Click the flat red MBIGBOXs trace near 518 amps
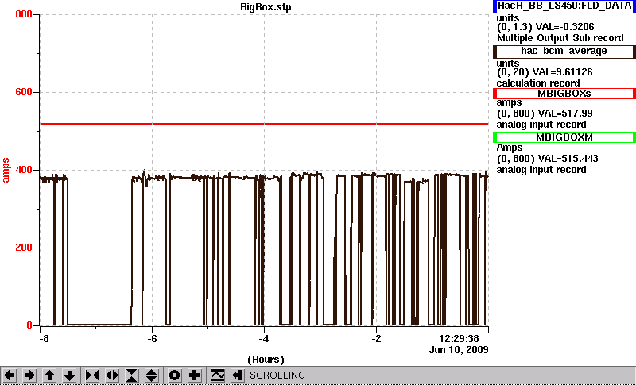This screenshot has height=385, width=636. coord(264,124)
